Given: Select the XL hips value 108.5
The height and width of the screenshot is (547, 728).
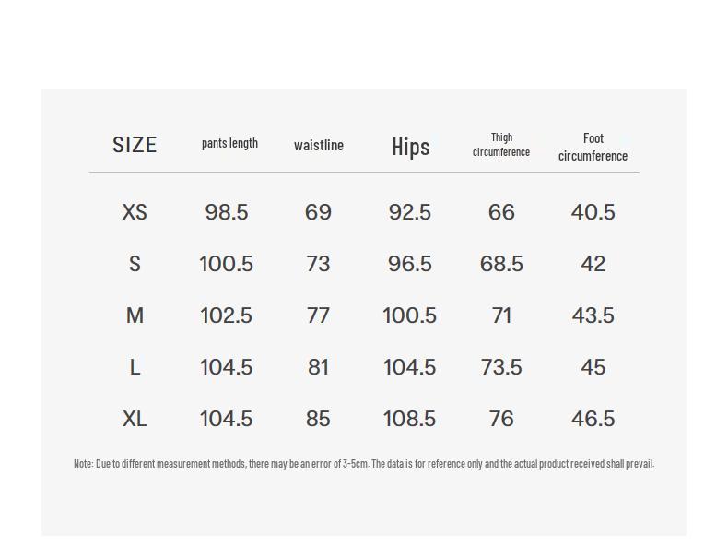Looking at the screenshot, I should point(409,419).
